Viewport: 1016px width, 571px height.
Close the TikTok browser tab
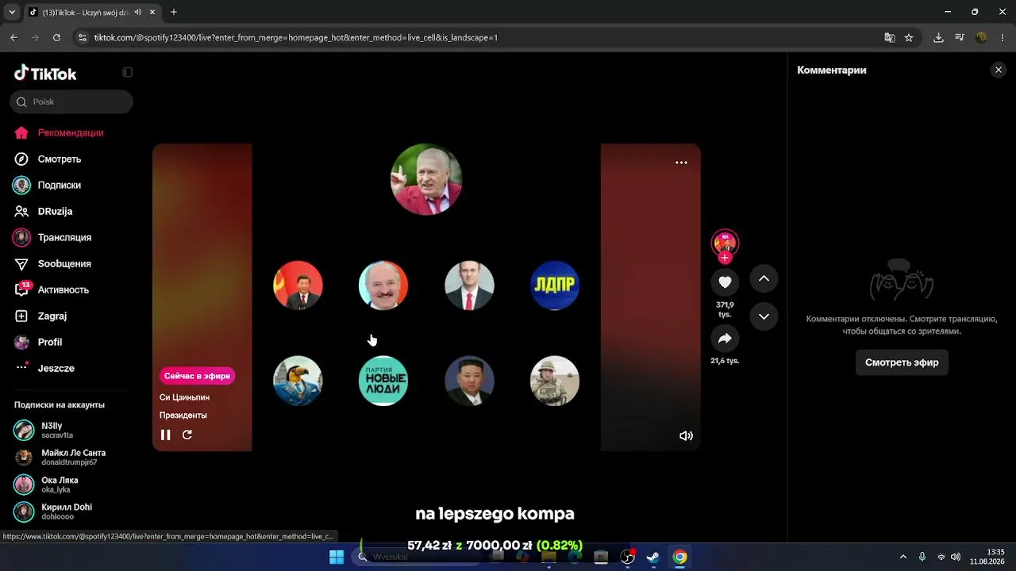pos(152,12)
